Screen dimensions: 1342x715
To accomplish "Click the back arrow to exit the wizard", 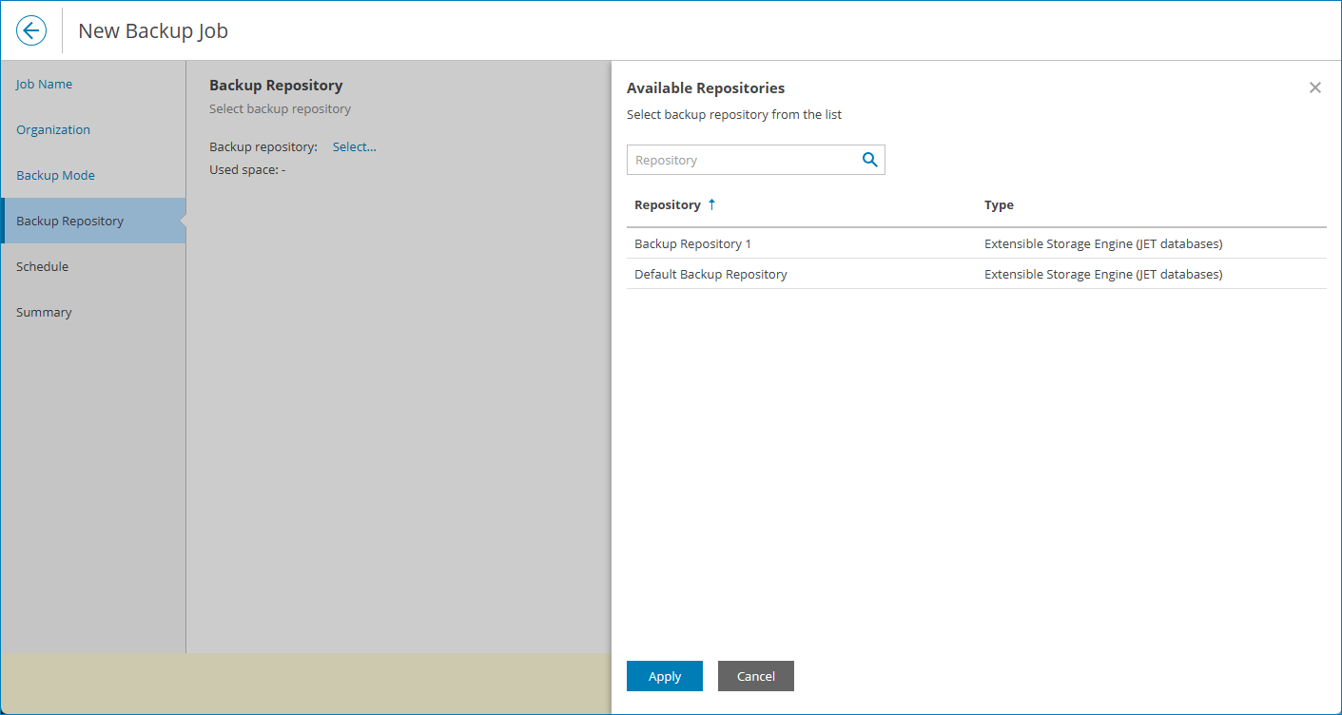I will pos(31,29).
